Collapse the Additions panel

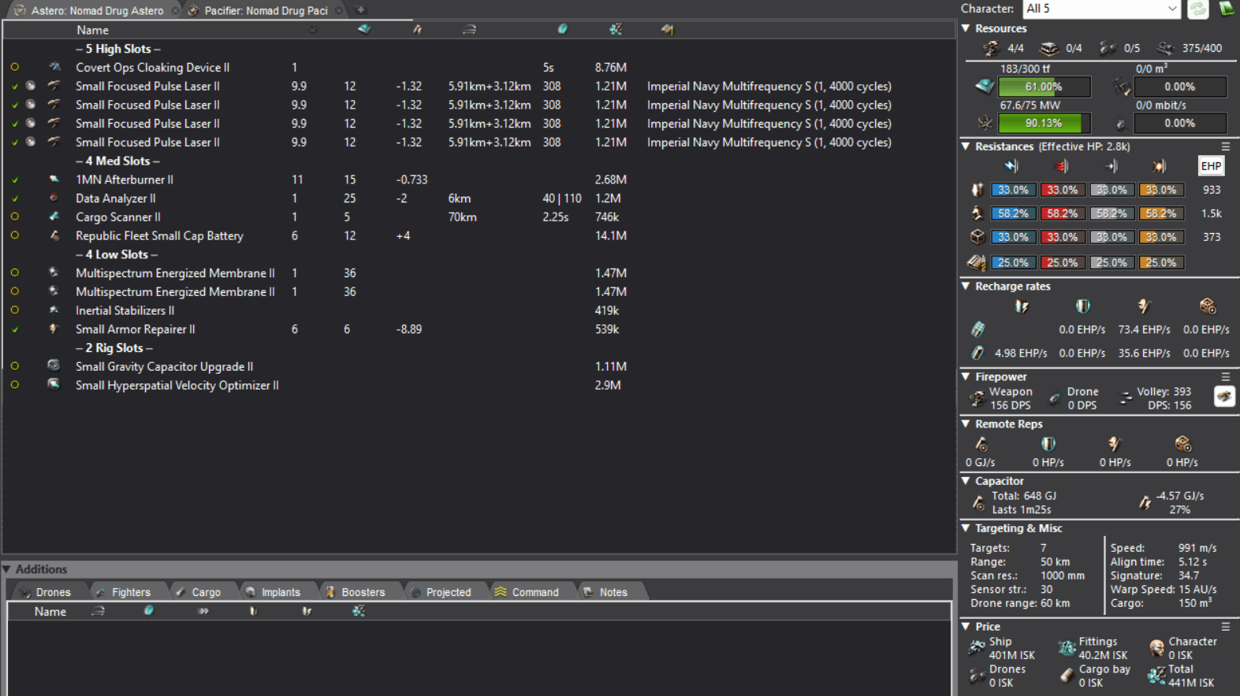click(x=7, y=569)
